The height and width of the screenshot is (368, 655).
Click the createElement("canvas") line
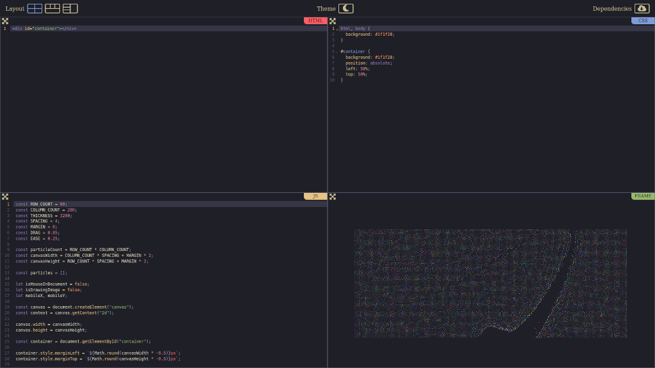(x=75, y=307)
